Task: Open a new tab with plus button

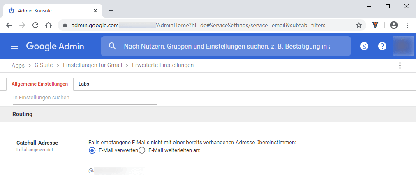Action: pyautogui.click(x=111, y=11)
